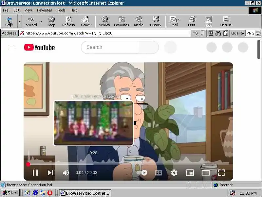Click the 10:38 PM taskbar clock

pos(248,193)
